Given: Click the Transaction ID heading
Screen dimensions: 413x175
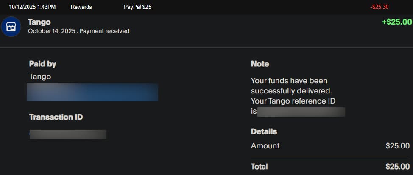Looking at the screenshot, I should click(x=56, y=117).
